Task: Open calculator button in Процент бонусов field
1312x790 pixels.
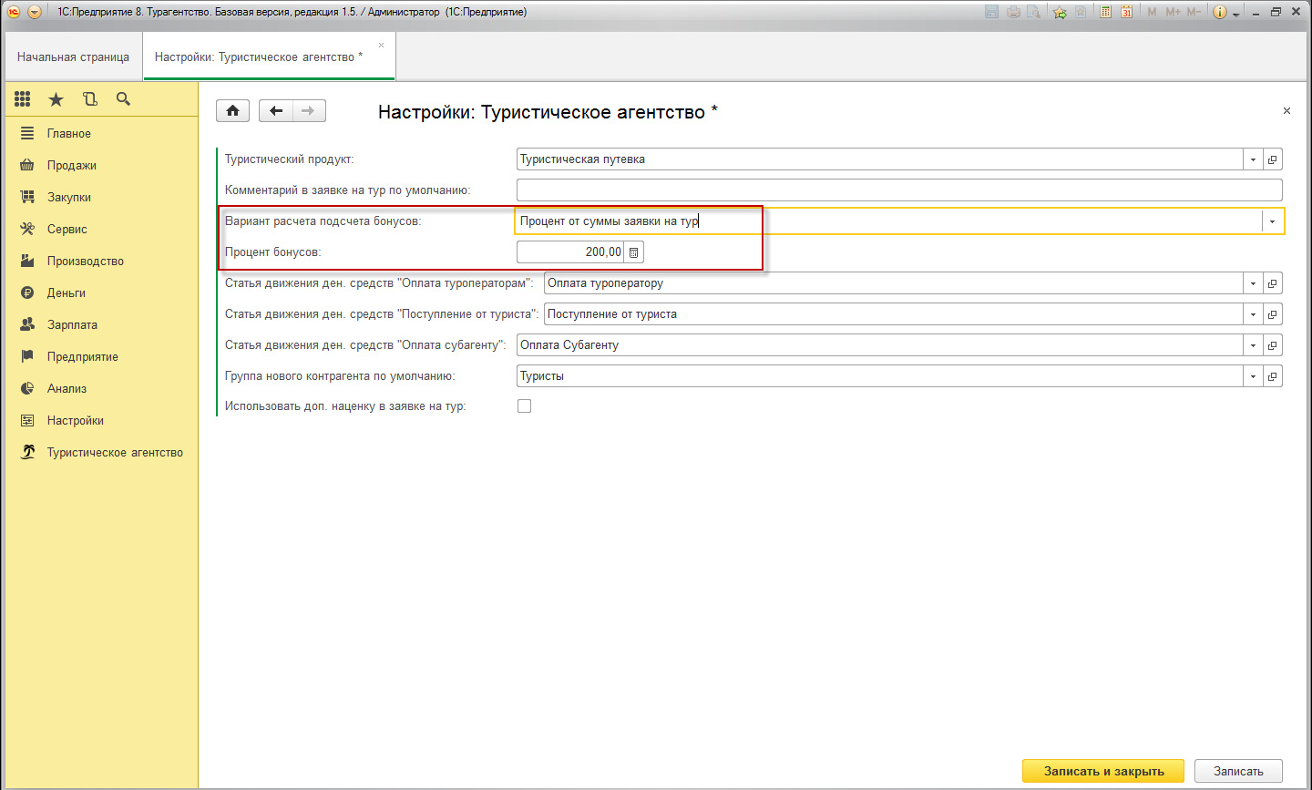Action: pyautogui.click(x=634, y=252)
